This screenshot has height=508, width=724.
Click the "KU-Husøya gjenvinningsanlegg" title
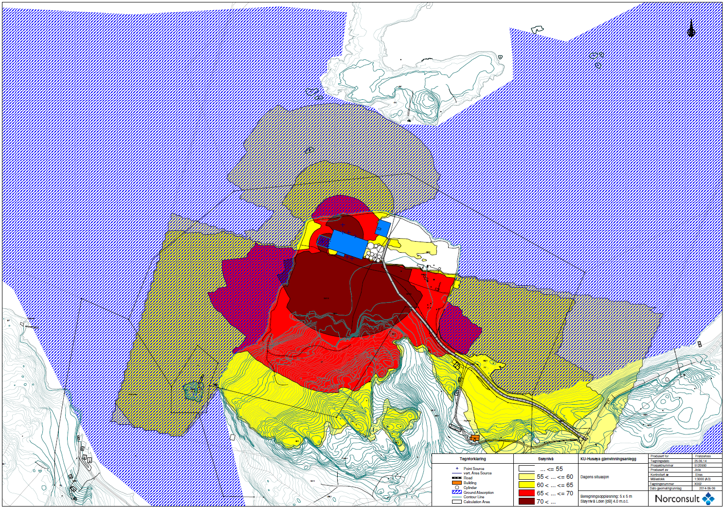(x=608, y=459)
